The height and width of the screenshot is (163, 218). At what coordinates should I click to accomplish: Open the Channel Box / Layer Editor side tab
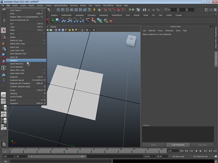point(216,38)
